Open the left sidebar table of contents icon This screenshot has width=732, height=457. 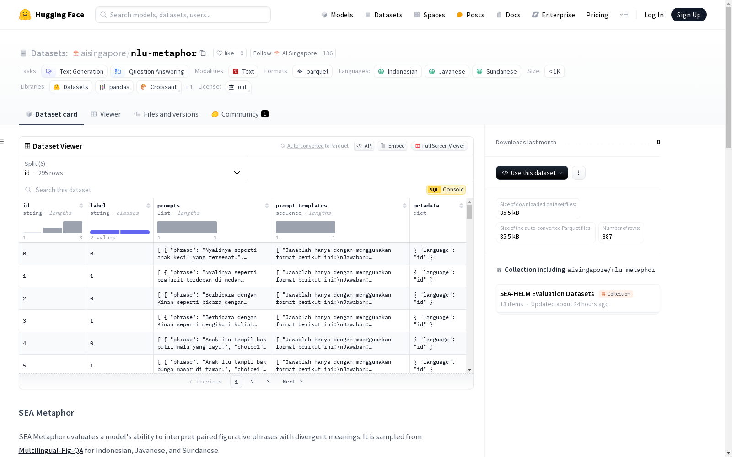click(2, 142)
